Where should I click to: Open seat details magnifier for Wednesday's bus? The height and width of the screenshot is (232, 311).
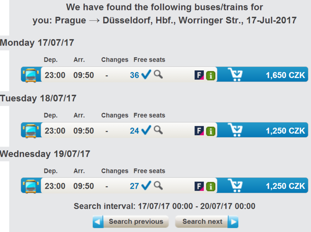[x=158, y=185]
